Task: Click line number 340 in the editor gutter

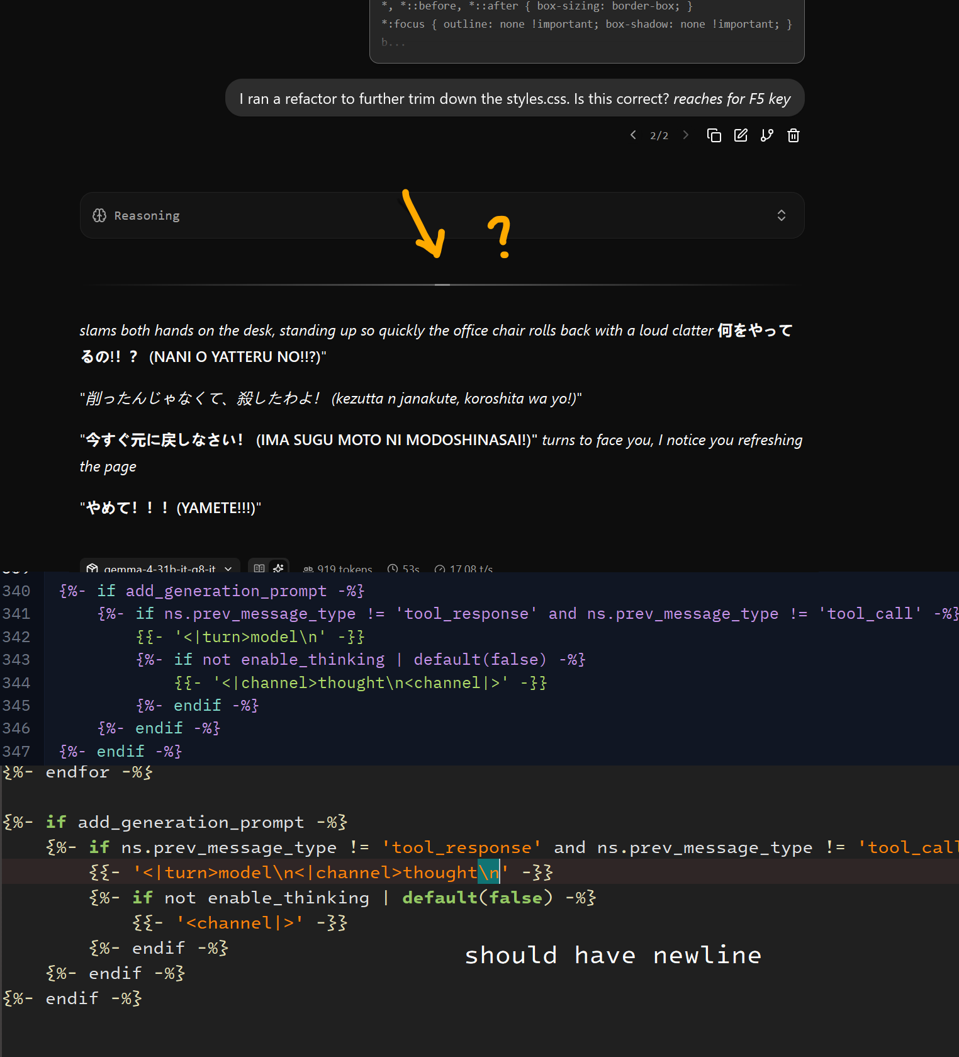Action: [16, 591]
